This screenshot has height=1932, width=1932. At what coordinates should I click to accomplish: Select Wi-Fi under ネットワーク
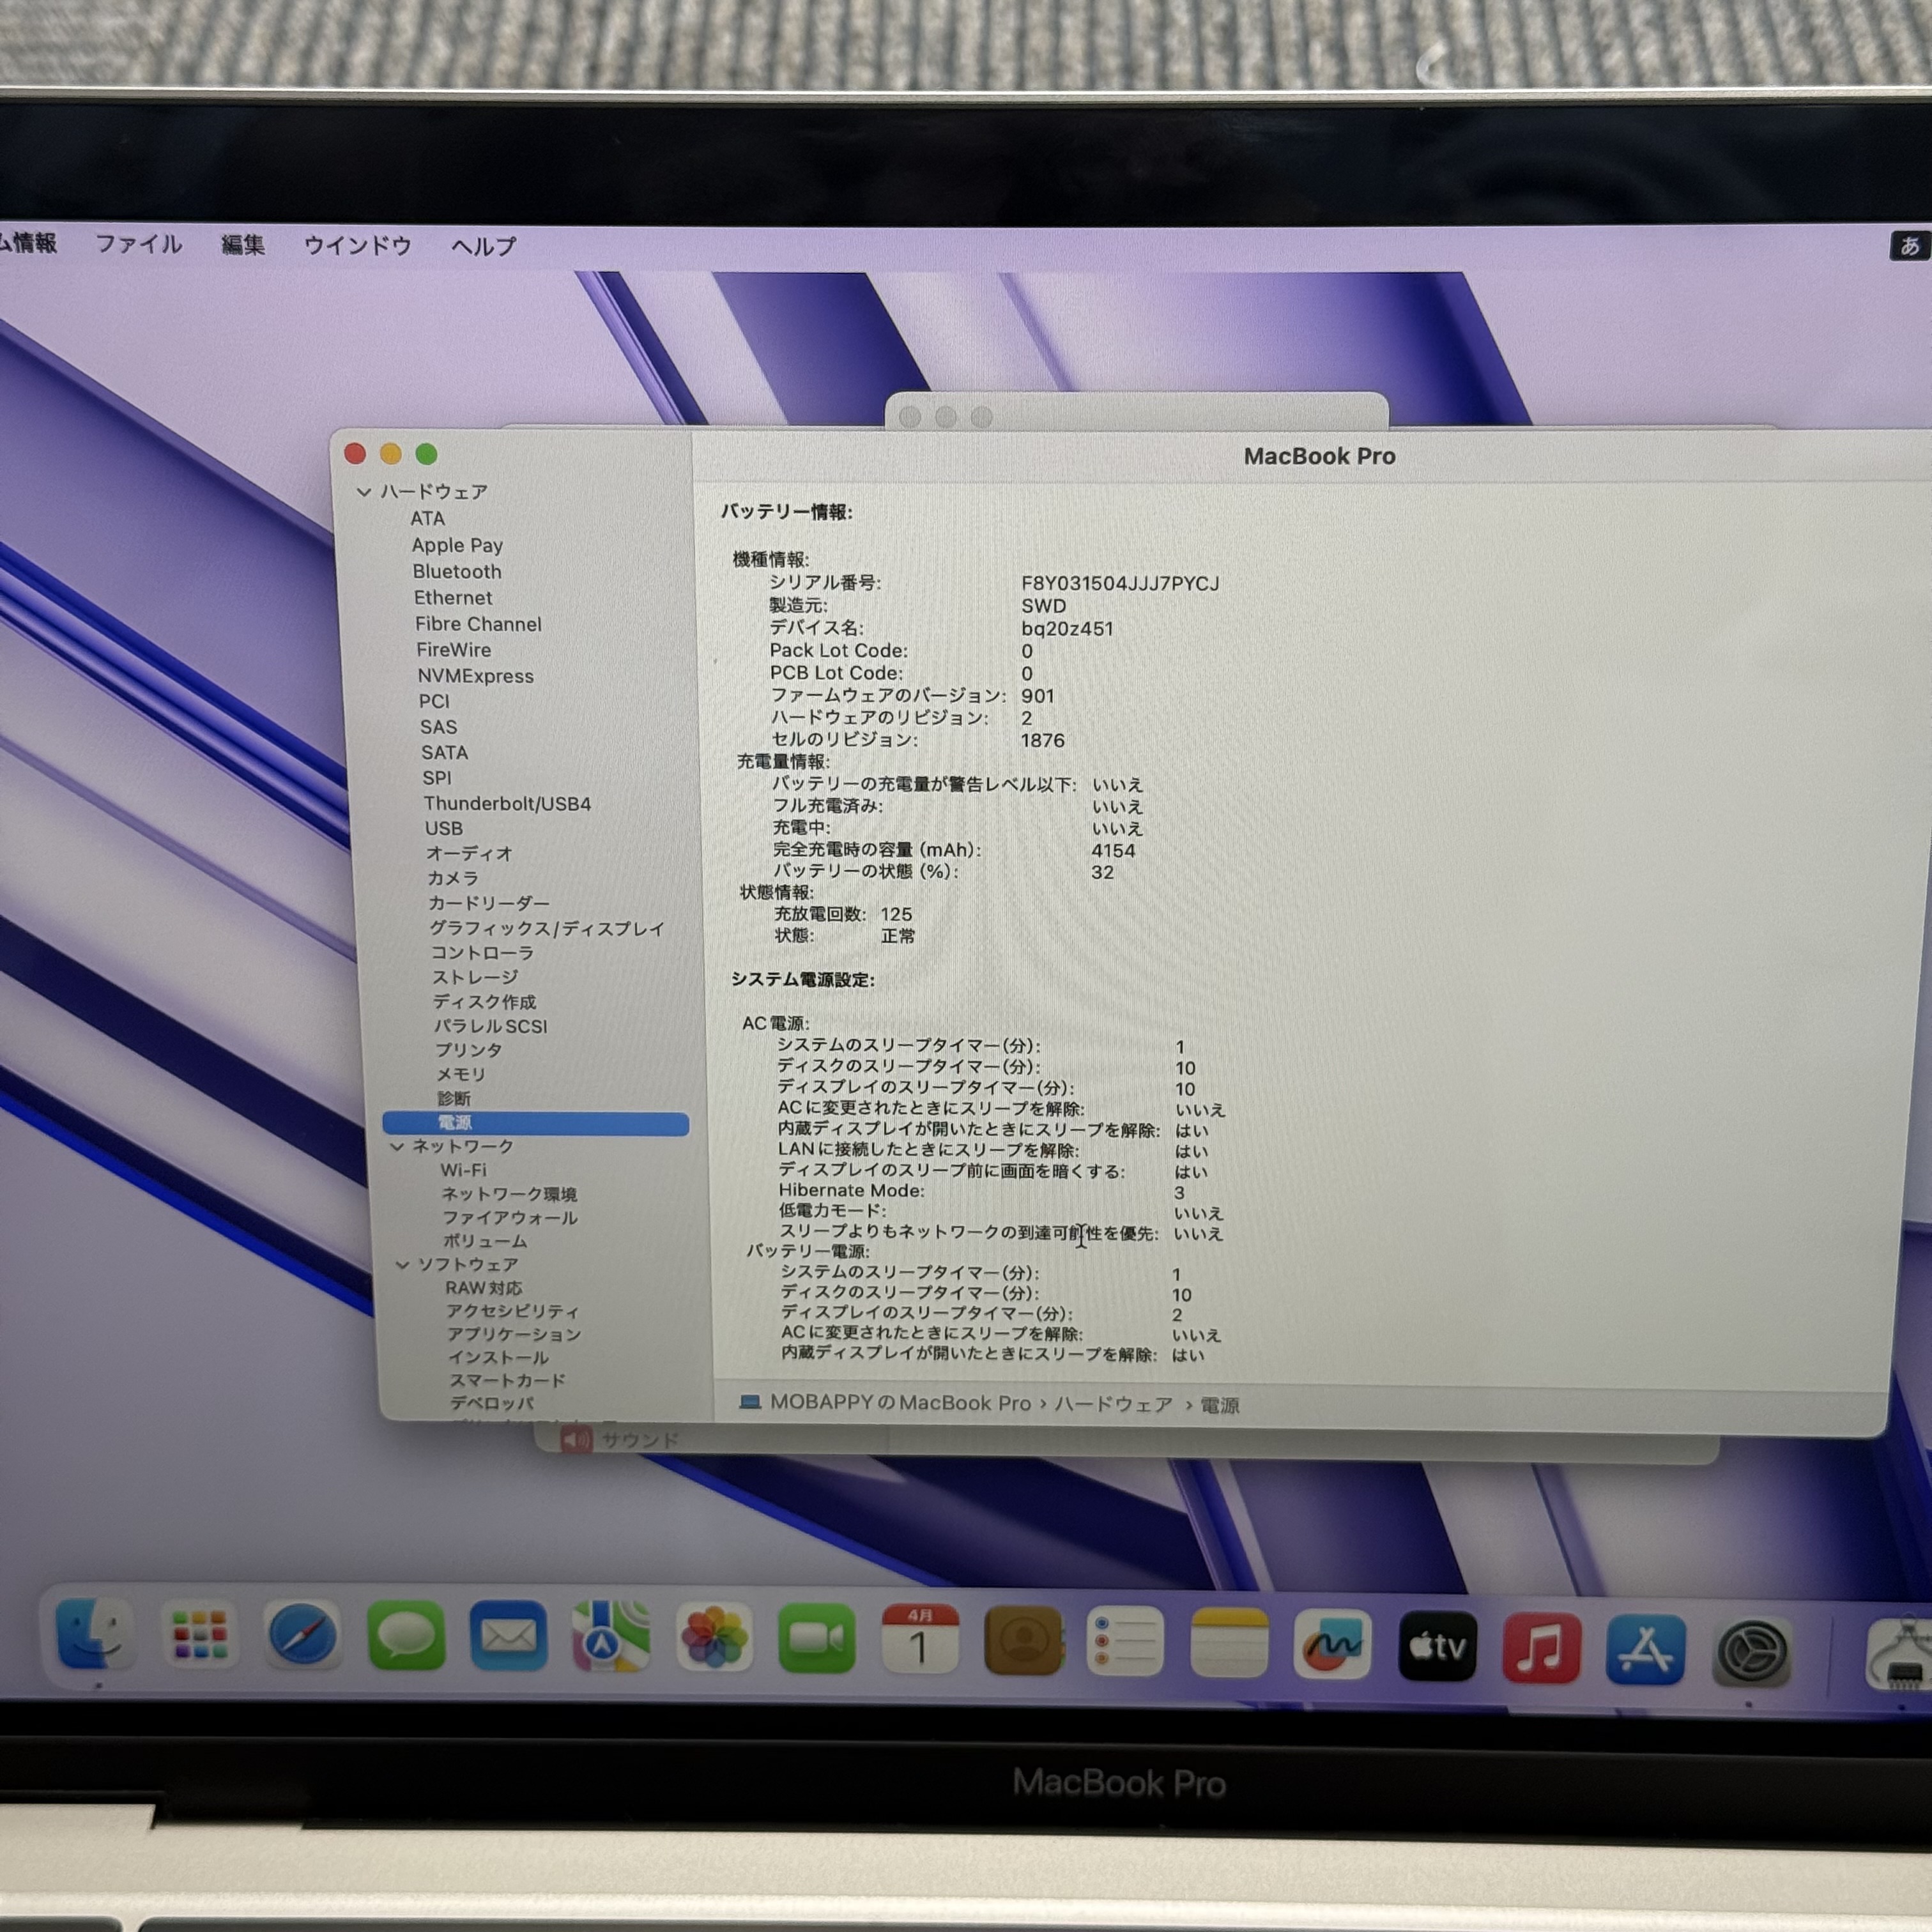point(464,1170)
